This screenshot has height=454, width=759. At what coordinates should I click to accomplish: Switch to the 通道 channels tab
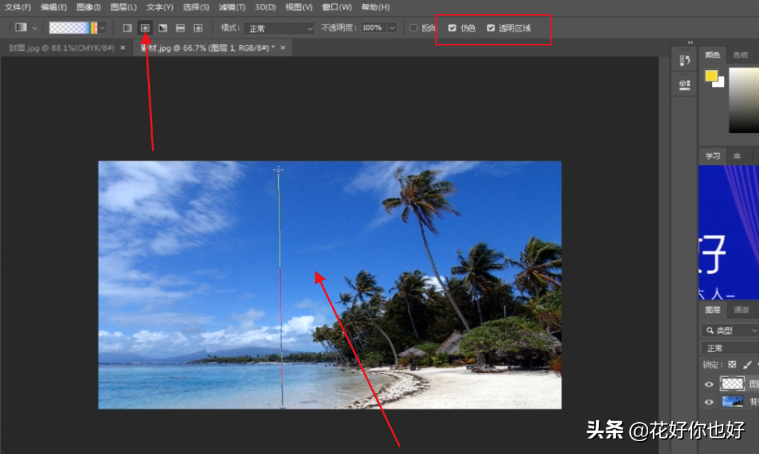pos(741,310)
